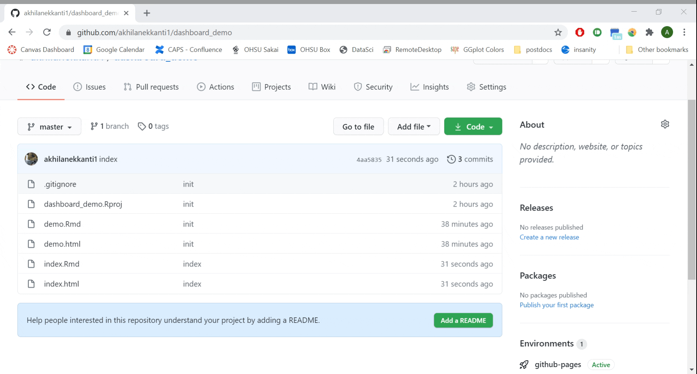Reload the page with the refresh icon
Screen dimensions: 697x374
tap(47, 32)
